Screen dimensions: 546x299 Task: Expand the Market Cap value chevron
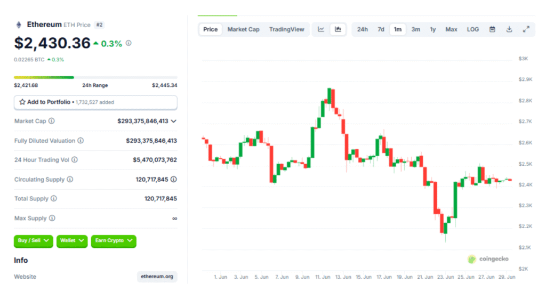pos(173,121)
